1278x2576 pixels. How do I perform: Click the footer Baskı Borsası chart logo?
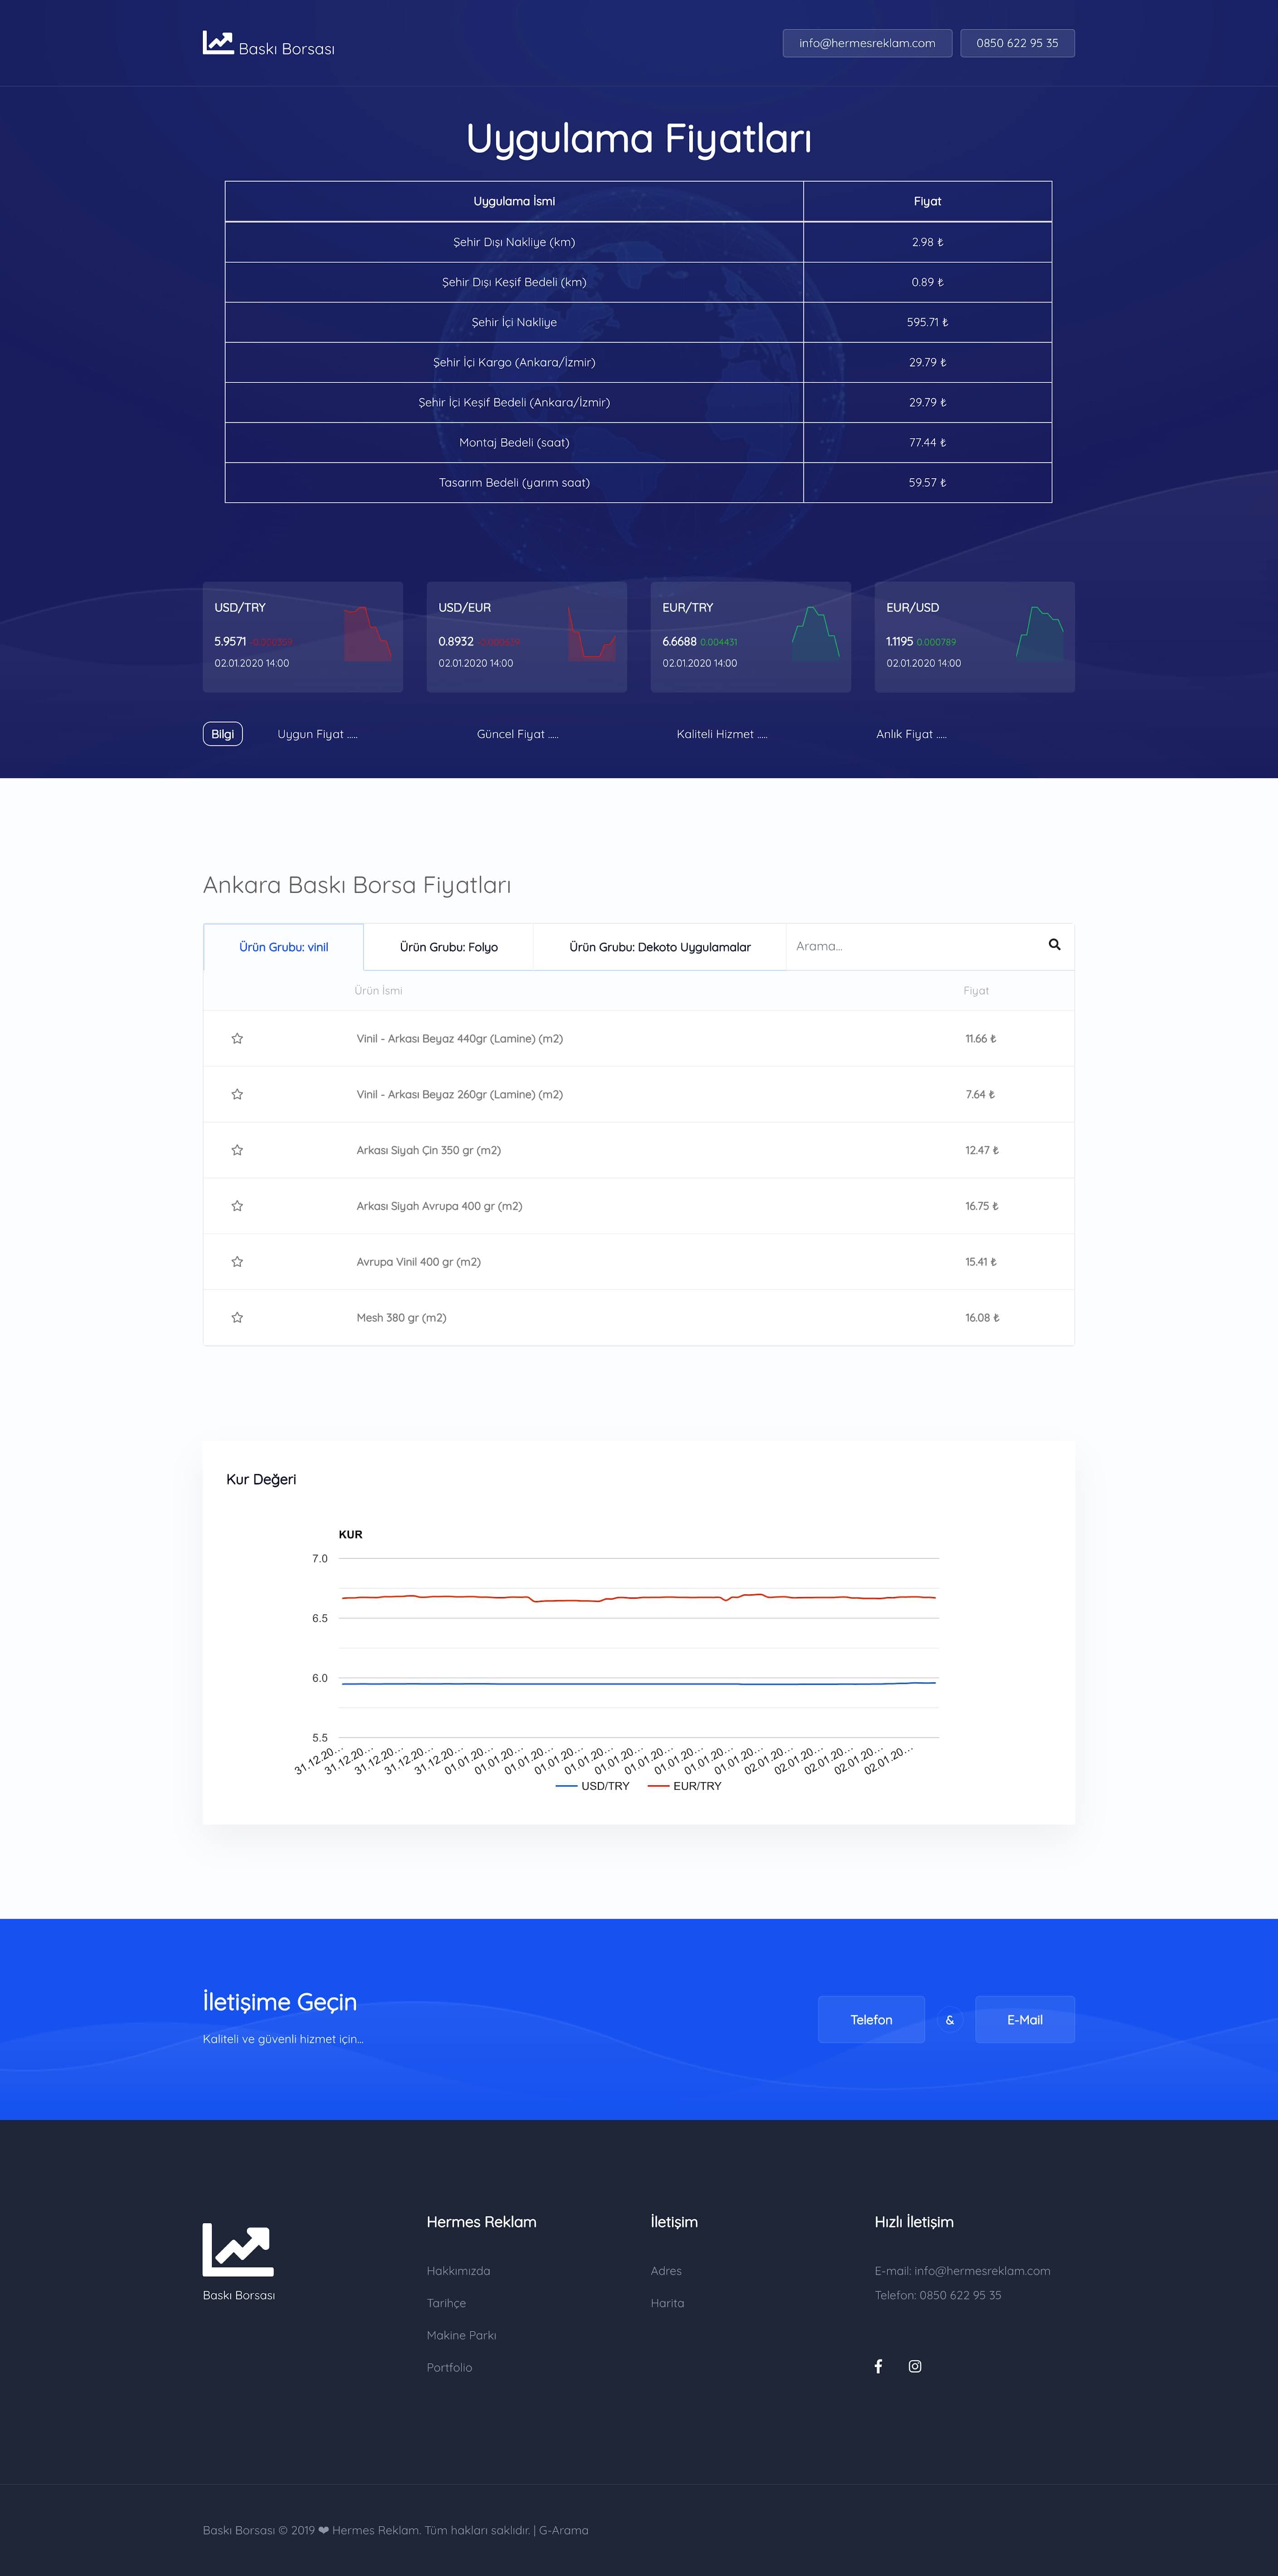[238, 2250]
